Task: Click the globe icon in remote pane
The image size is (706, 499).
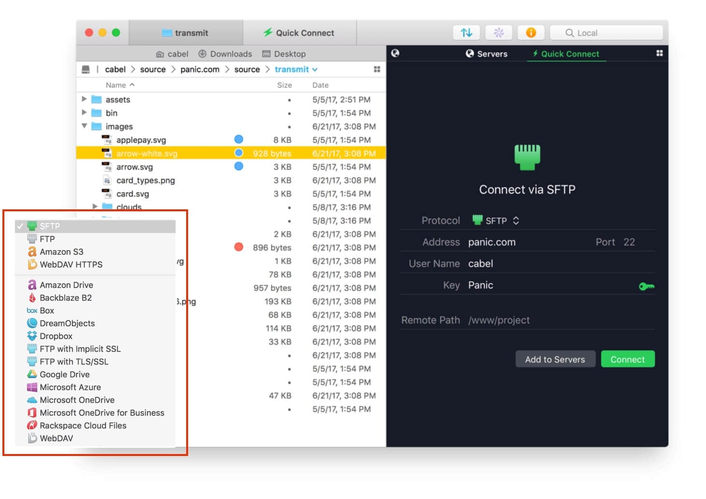Action: (395, 53)
